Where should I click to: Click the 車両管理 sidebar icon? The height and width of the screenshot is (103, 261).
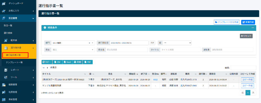[x=4, y=100]
